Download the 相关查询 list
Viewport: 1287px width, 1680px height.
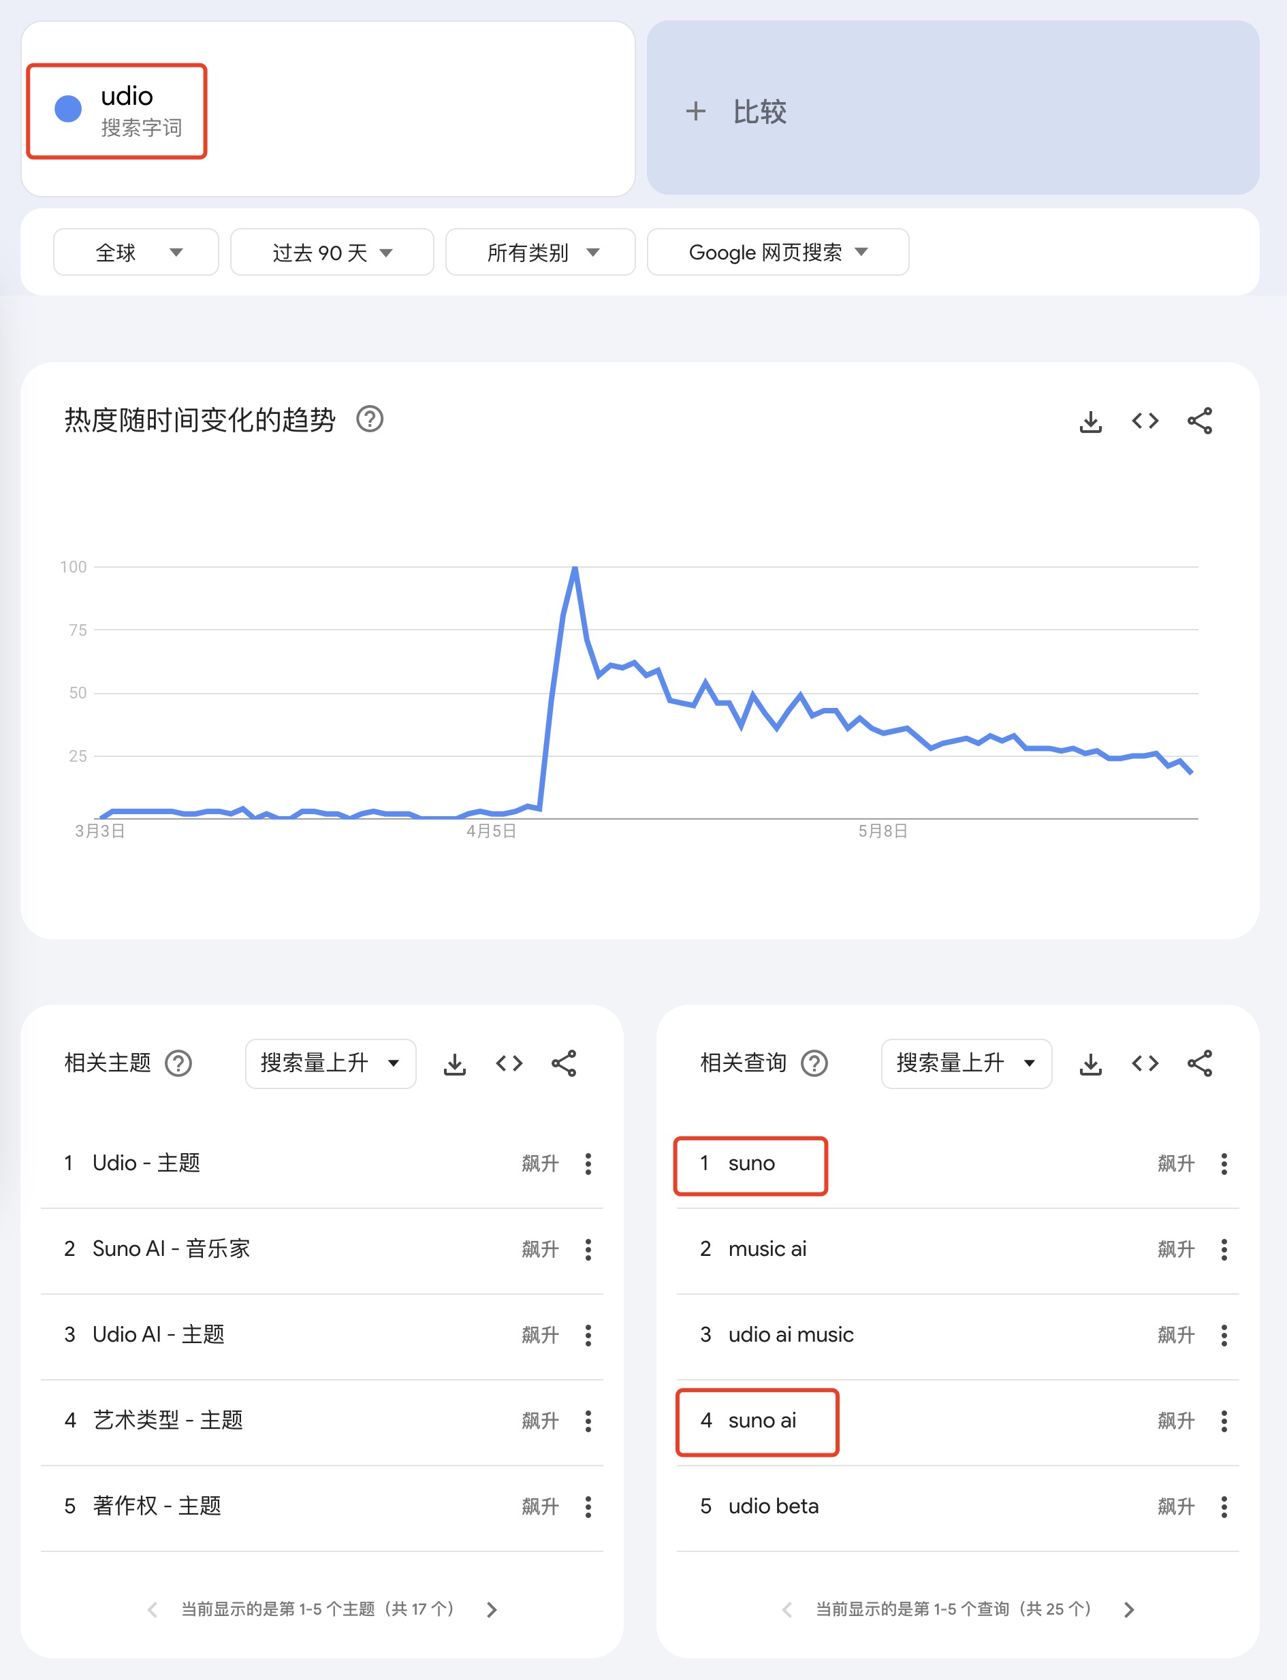[x=1090, y=1063]
